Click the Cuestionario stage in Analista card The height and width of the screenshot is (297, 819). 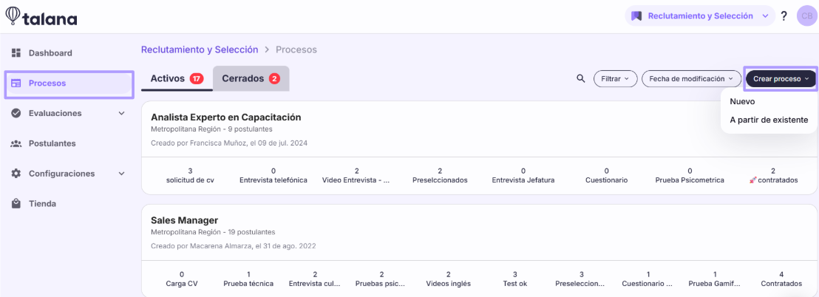point(606,175)
